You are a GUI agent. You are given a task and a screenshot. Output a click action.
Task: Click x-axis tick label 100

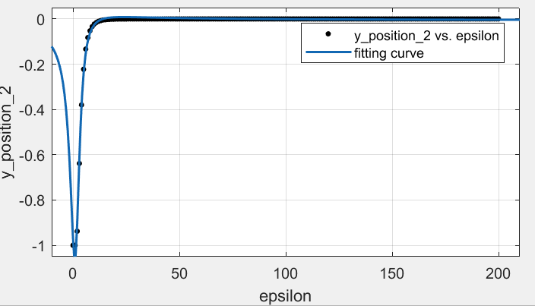click(x=286, y=273)
